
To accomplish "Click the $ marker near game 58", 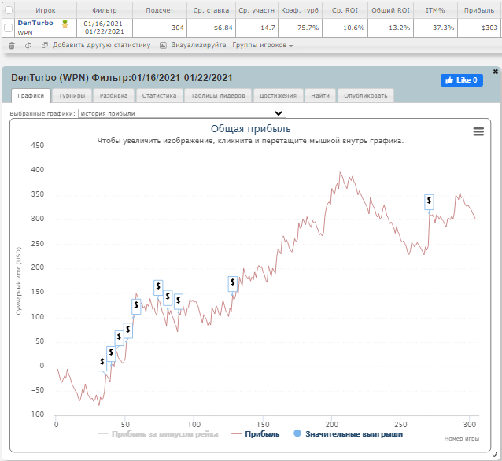I will [136, 306].
